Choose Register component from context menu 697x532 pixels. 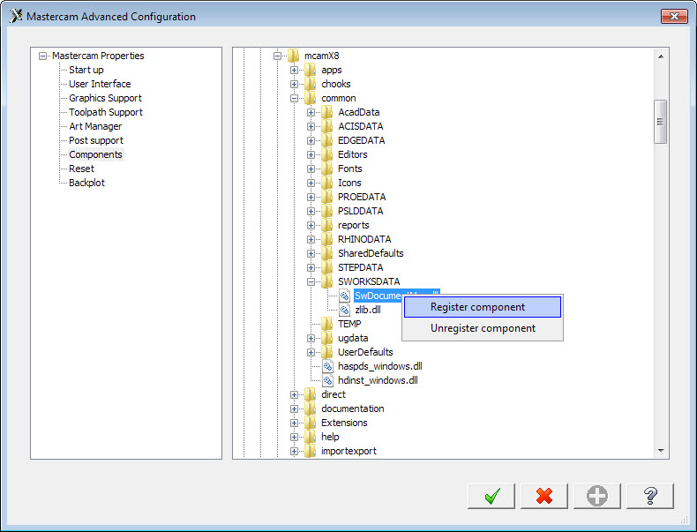[x=483, y=307]
